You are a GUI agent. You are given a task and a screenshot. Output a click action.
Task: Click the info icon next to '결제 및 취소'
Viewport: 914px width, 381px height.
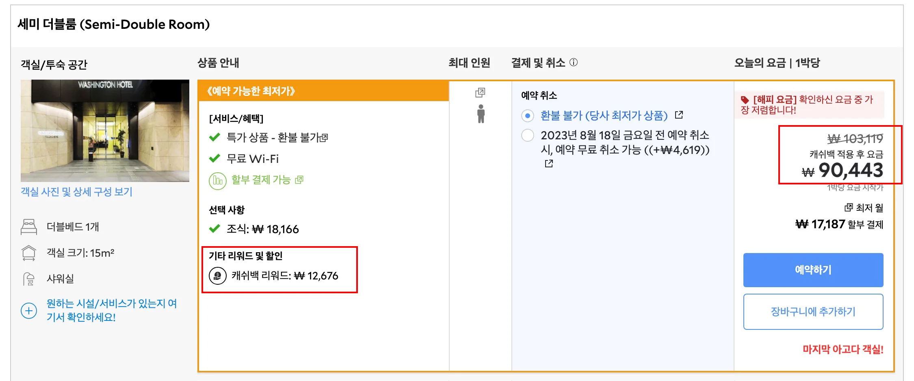coord(573,62)
